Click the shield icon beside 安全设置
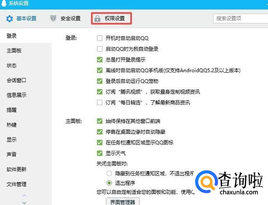268x205 pixels. (x=53, y=18)
